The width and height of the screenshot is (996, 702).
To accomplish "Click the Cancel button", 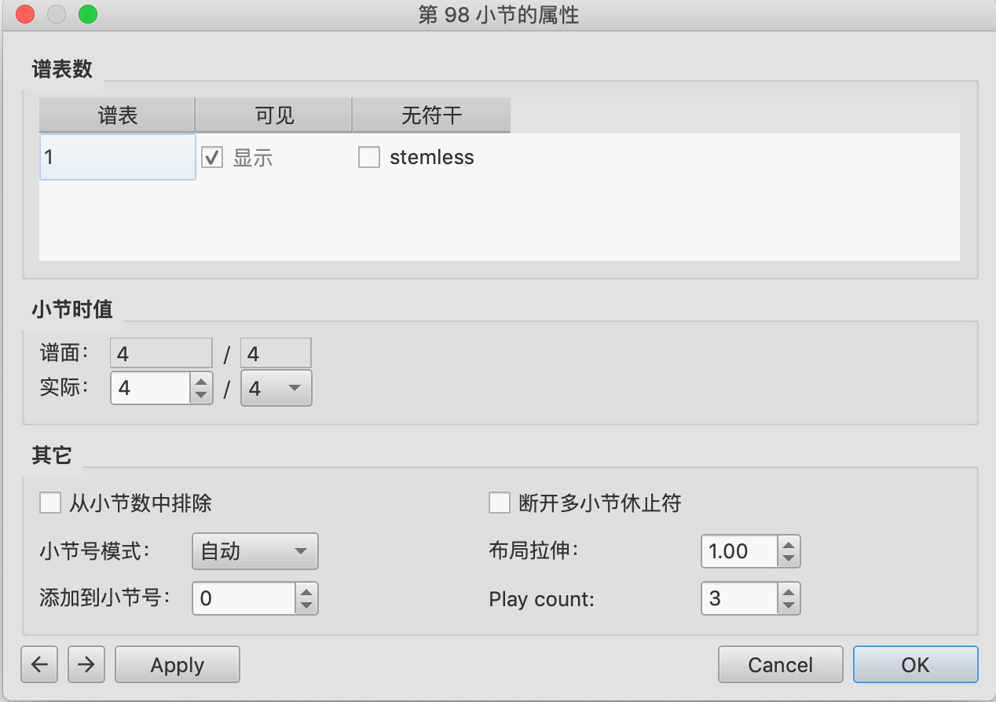I will tap(780, 665).
